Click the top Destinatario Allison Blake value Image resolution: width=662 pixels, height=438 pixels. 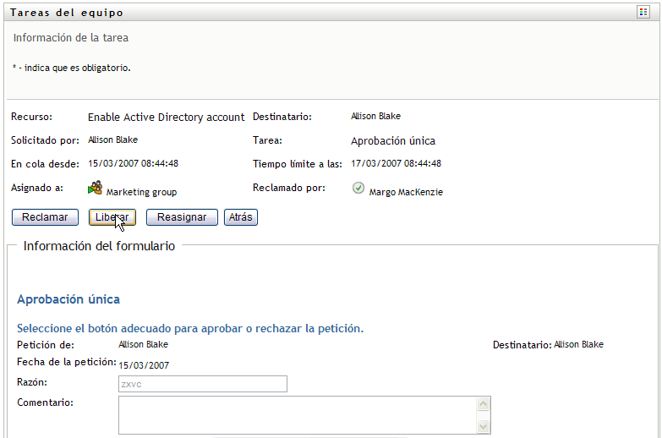pyautogui.click(x=375, y=116)
